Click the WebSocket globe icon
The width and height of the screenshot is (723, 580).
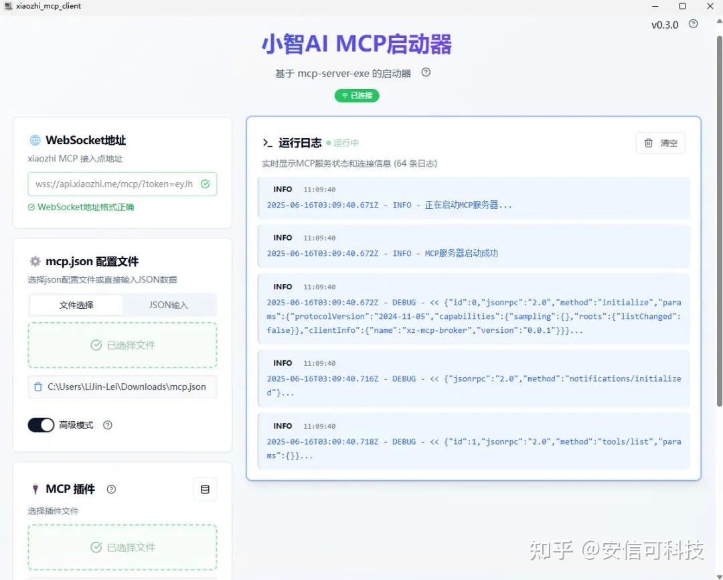(x=35, y=140)
